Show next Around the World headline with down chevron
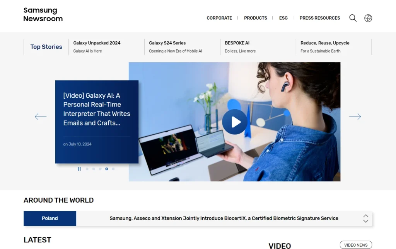 (x=366, y=221)
